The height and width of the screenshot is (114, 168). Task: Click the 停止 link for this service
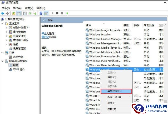pyautogui.click(x=44, y=33)
